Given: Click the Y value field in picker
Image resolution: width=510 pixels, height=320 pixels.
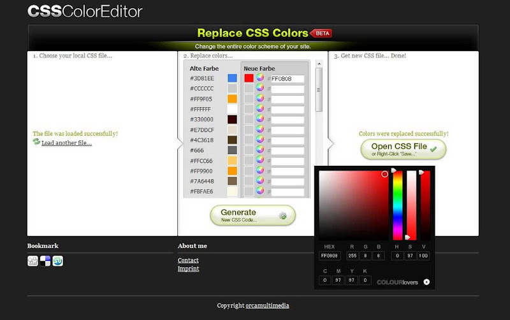Looking at the screenshot, I should pos(352,280).
